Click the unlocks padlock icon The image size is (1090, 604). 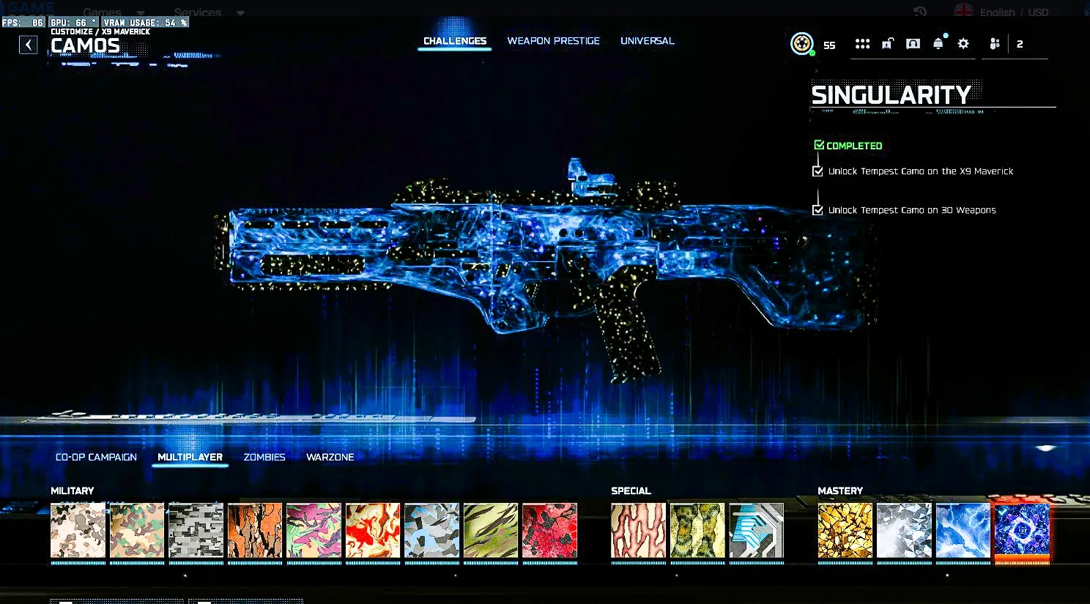(x=887, y=43)
